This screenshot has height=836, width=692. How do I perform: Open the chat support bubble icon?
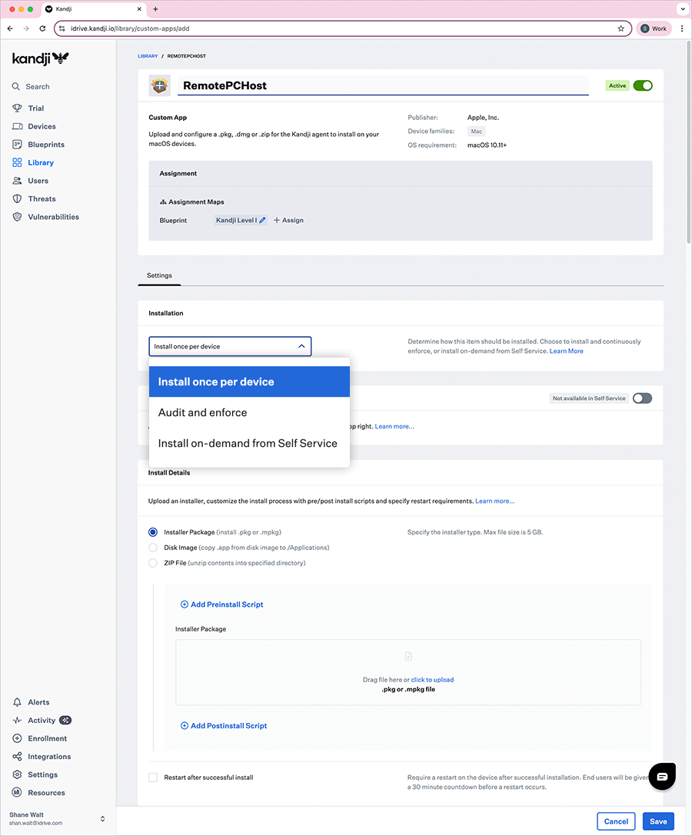tap(661, 776)
